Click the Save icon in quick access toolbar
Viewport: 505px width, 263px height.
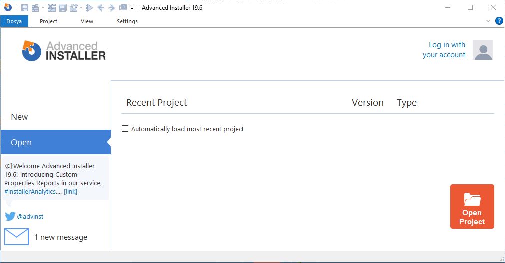[25, 8]
